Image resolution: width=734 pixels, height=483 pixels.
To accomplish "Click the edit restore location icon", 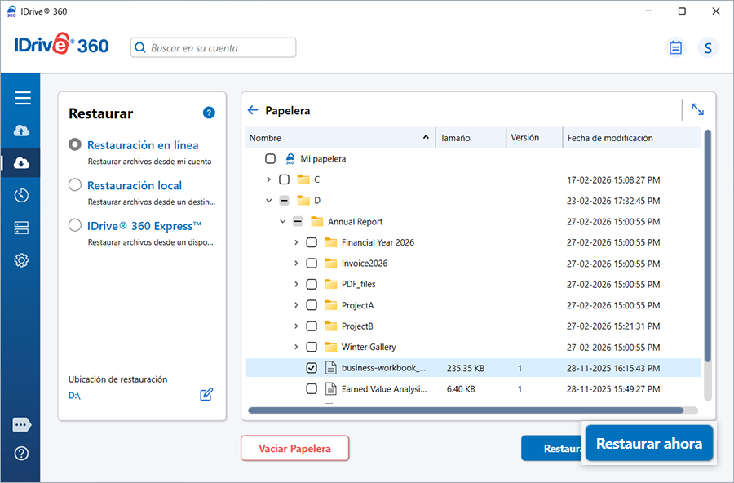I will point(206,395).
